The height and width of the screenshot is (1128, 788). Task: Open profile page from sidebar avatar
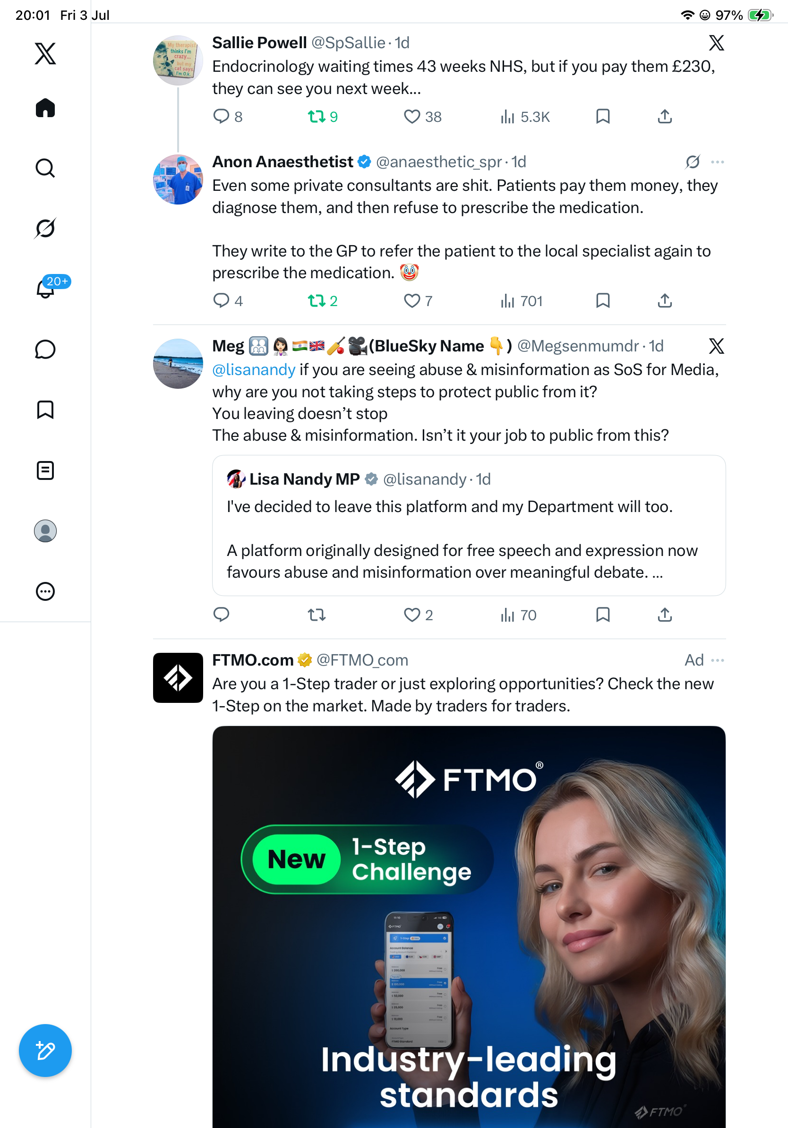45,530
